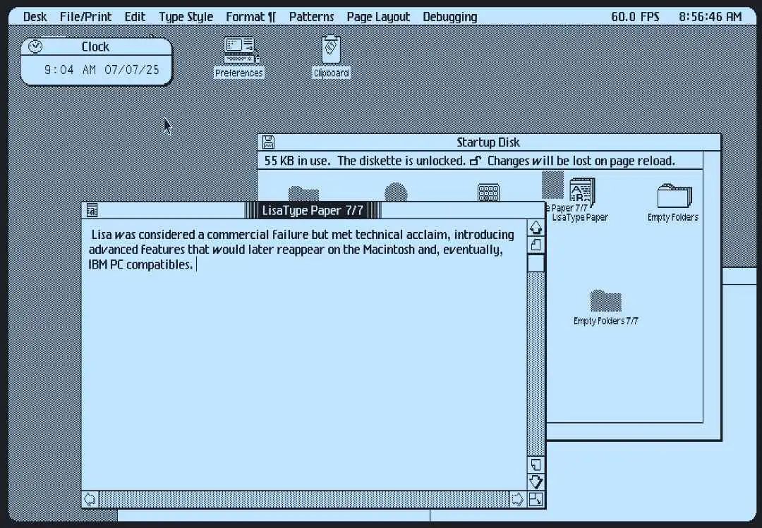Expand the Format menu
Image resolution: width=762 pixels, height=528 pixels.
click(250, 17)
